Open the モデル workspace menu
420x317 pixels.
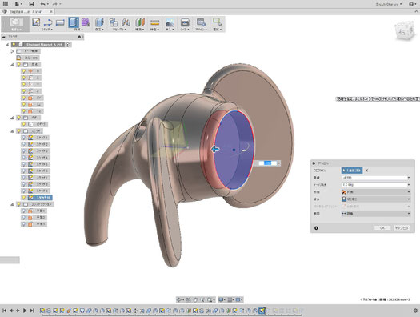point(16,24)
